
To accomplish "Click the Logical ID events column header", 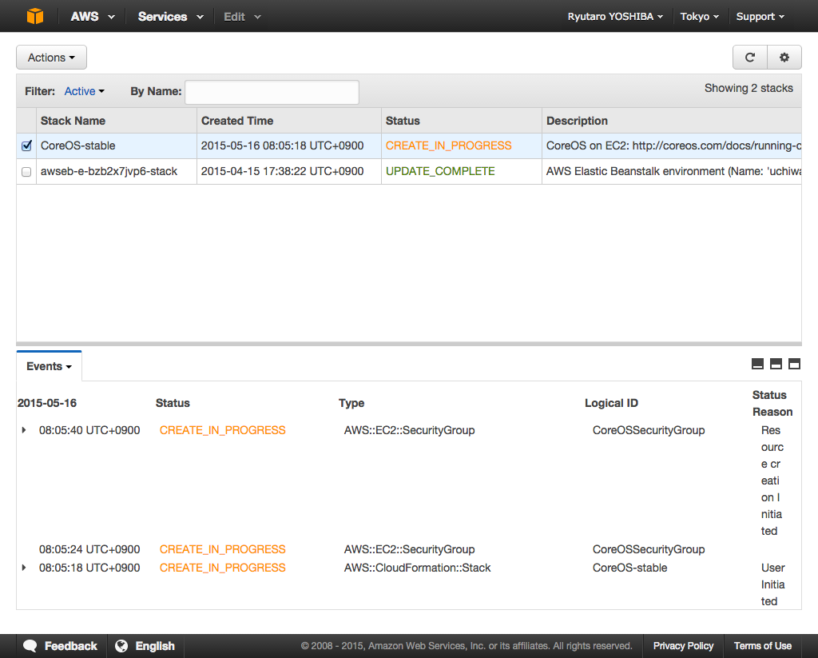I will pyautogui.click(x=611, y=403).
